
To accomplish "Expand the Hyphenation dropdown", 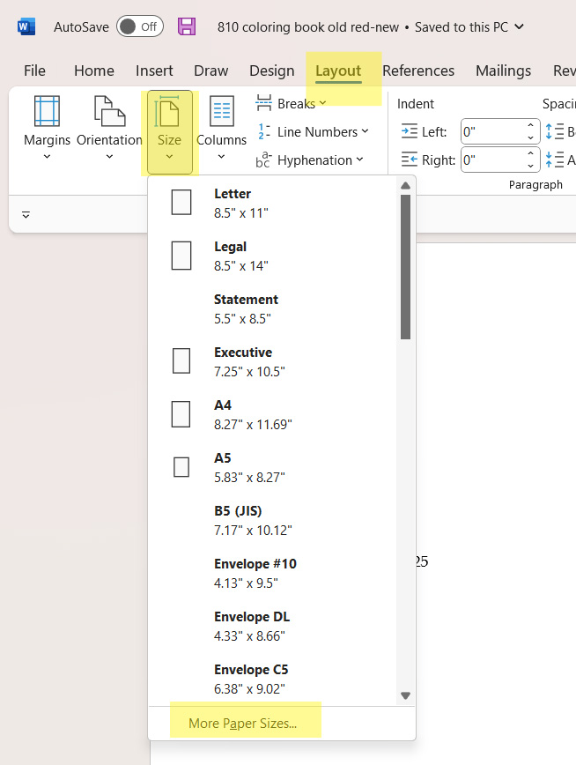I will [x=309, y=160].
